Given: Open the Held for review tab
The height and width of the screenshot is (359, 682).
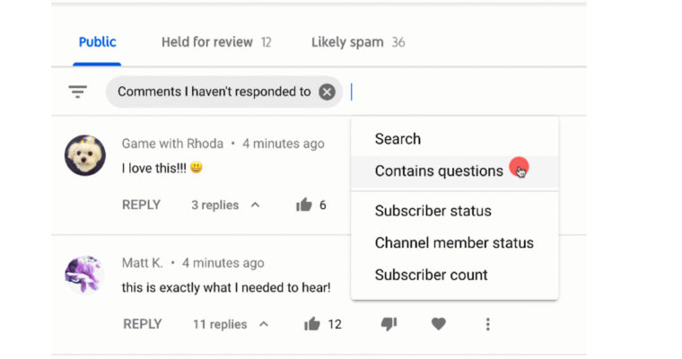Looking at the screenshot, I should click(x=215, y=42).
